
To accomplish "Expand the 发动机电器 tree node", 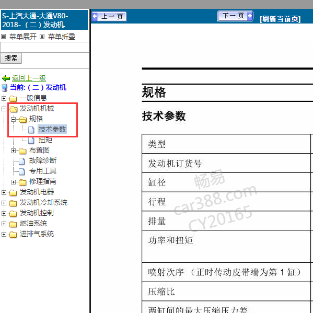I will tap(4, 192).
